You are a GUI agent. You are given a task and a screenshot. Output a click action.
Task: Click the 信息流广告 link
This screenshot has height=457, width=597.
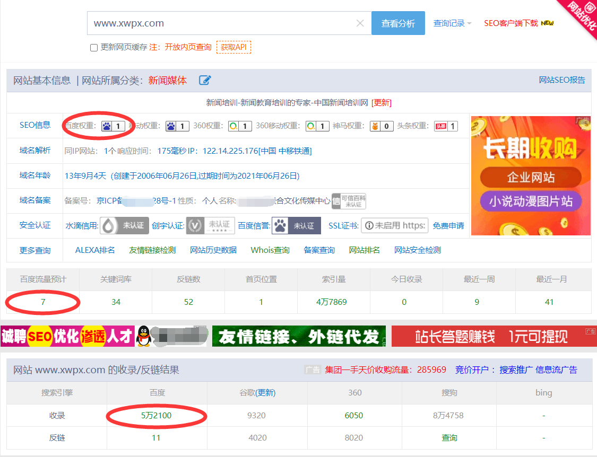556,370
